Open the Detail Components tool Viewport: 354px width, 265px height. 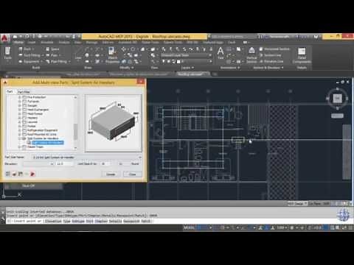pos(302,55)
